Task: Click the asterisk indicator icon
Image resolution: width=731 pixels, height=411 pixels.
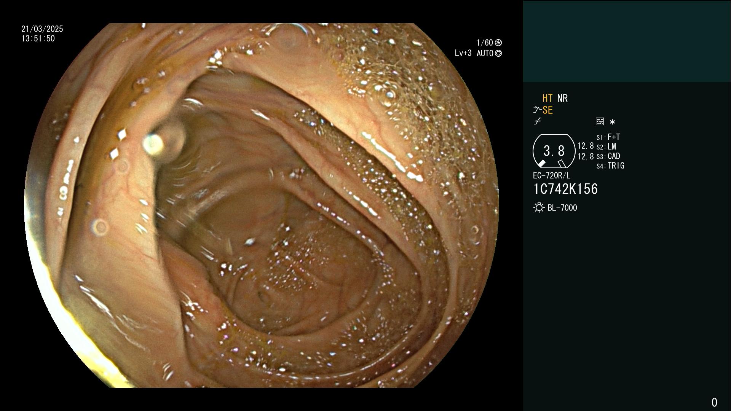Action: 612,122
